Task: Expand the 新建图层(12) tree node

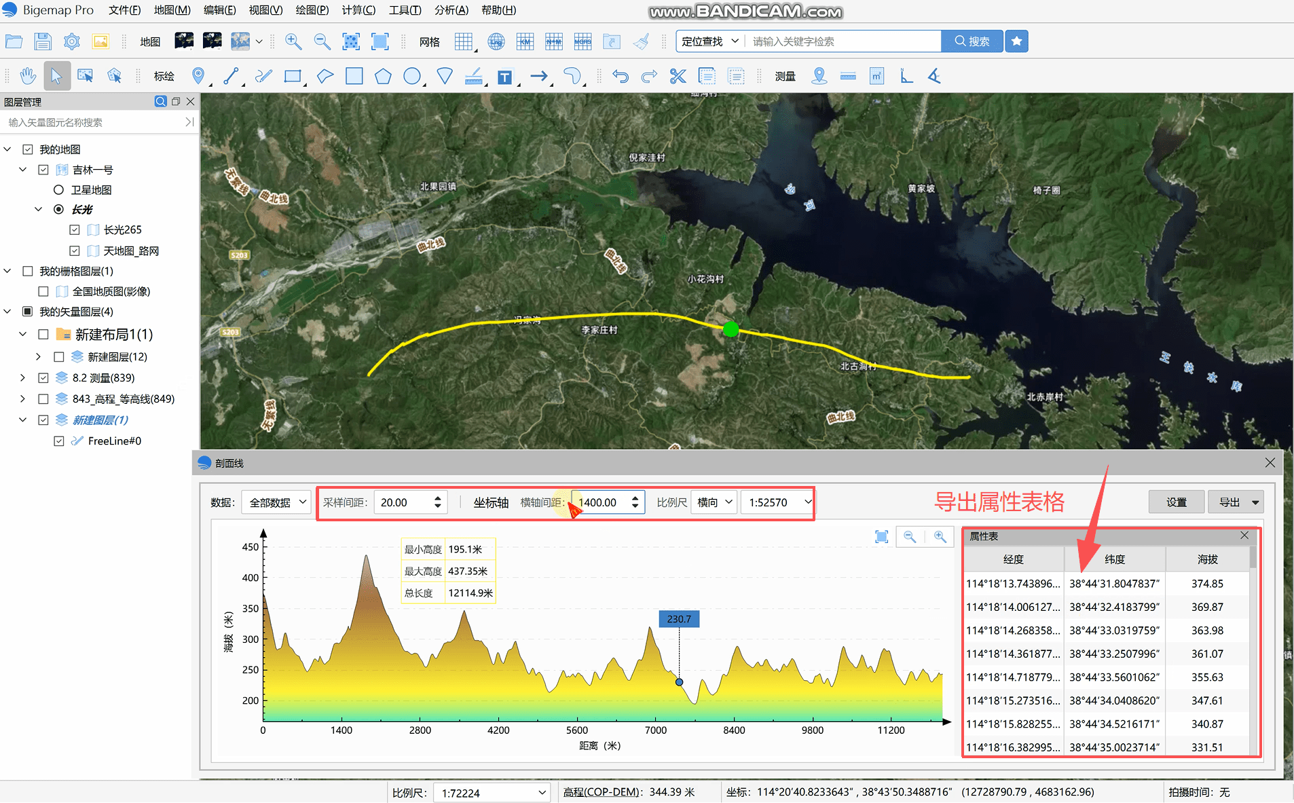Action: click(x=39, y=357)
